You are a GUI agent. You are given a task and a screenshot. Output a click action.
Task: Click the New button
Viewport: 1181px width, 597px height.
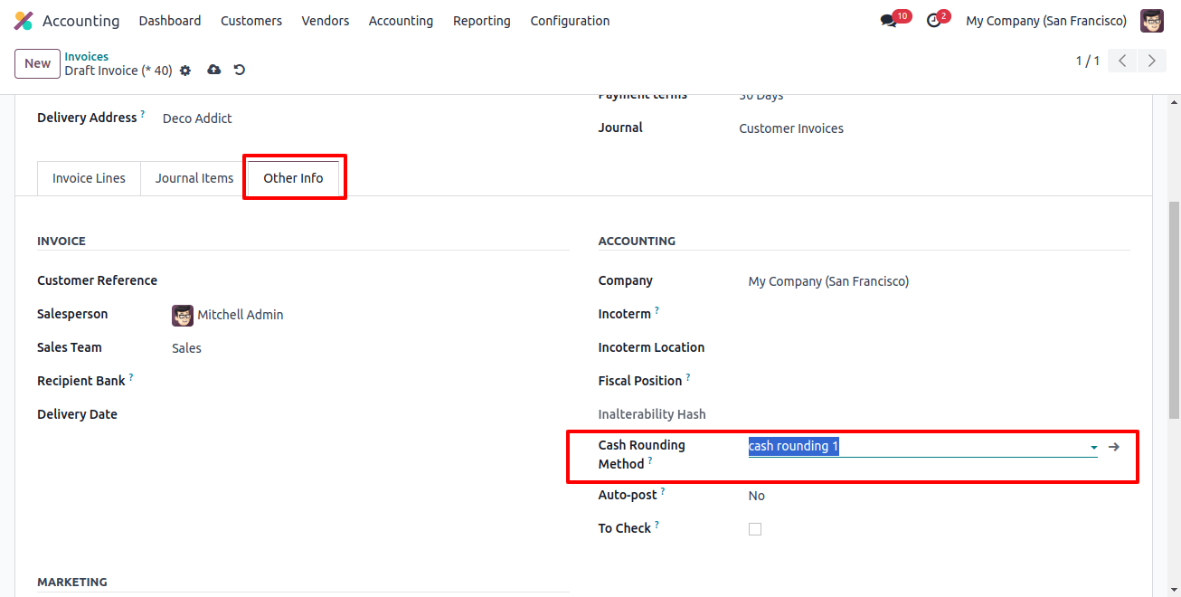coord(38,63)
